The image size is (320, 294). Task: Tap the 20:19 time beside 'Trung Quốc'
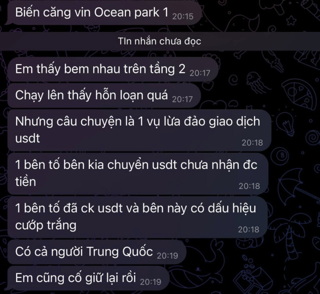pyautogui.click(x=167, y=256)
